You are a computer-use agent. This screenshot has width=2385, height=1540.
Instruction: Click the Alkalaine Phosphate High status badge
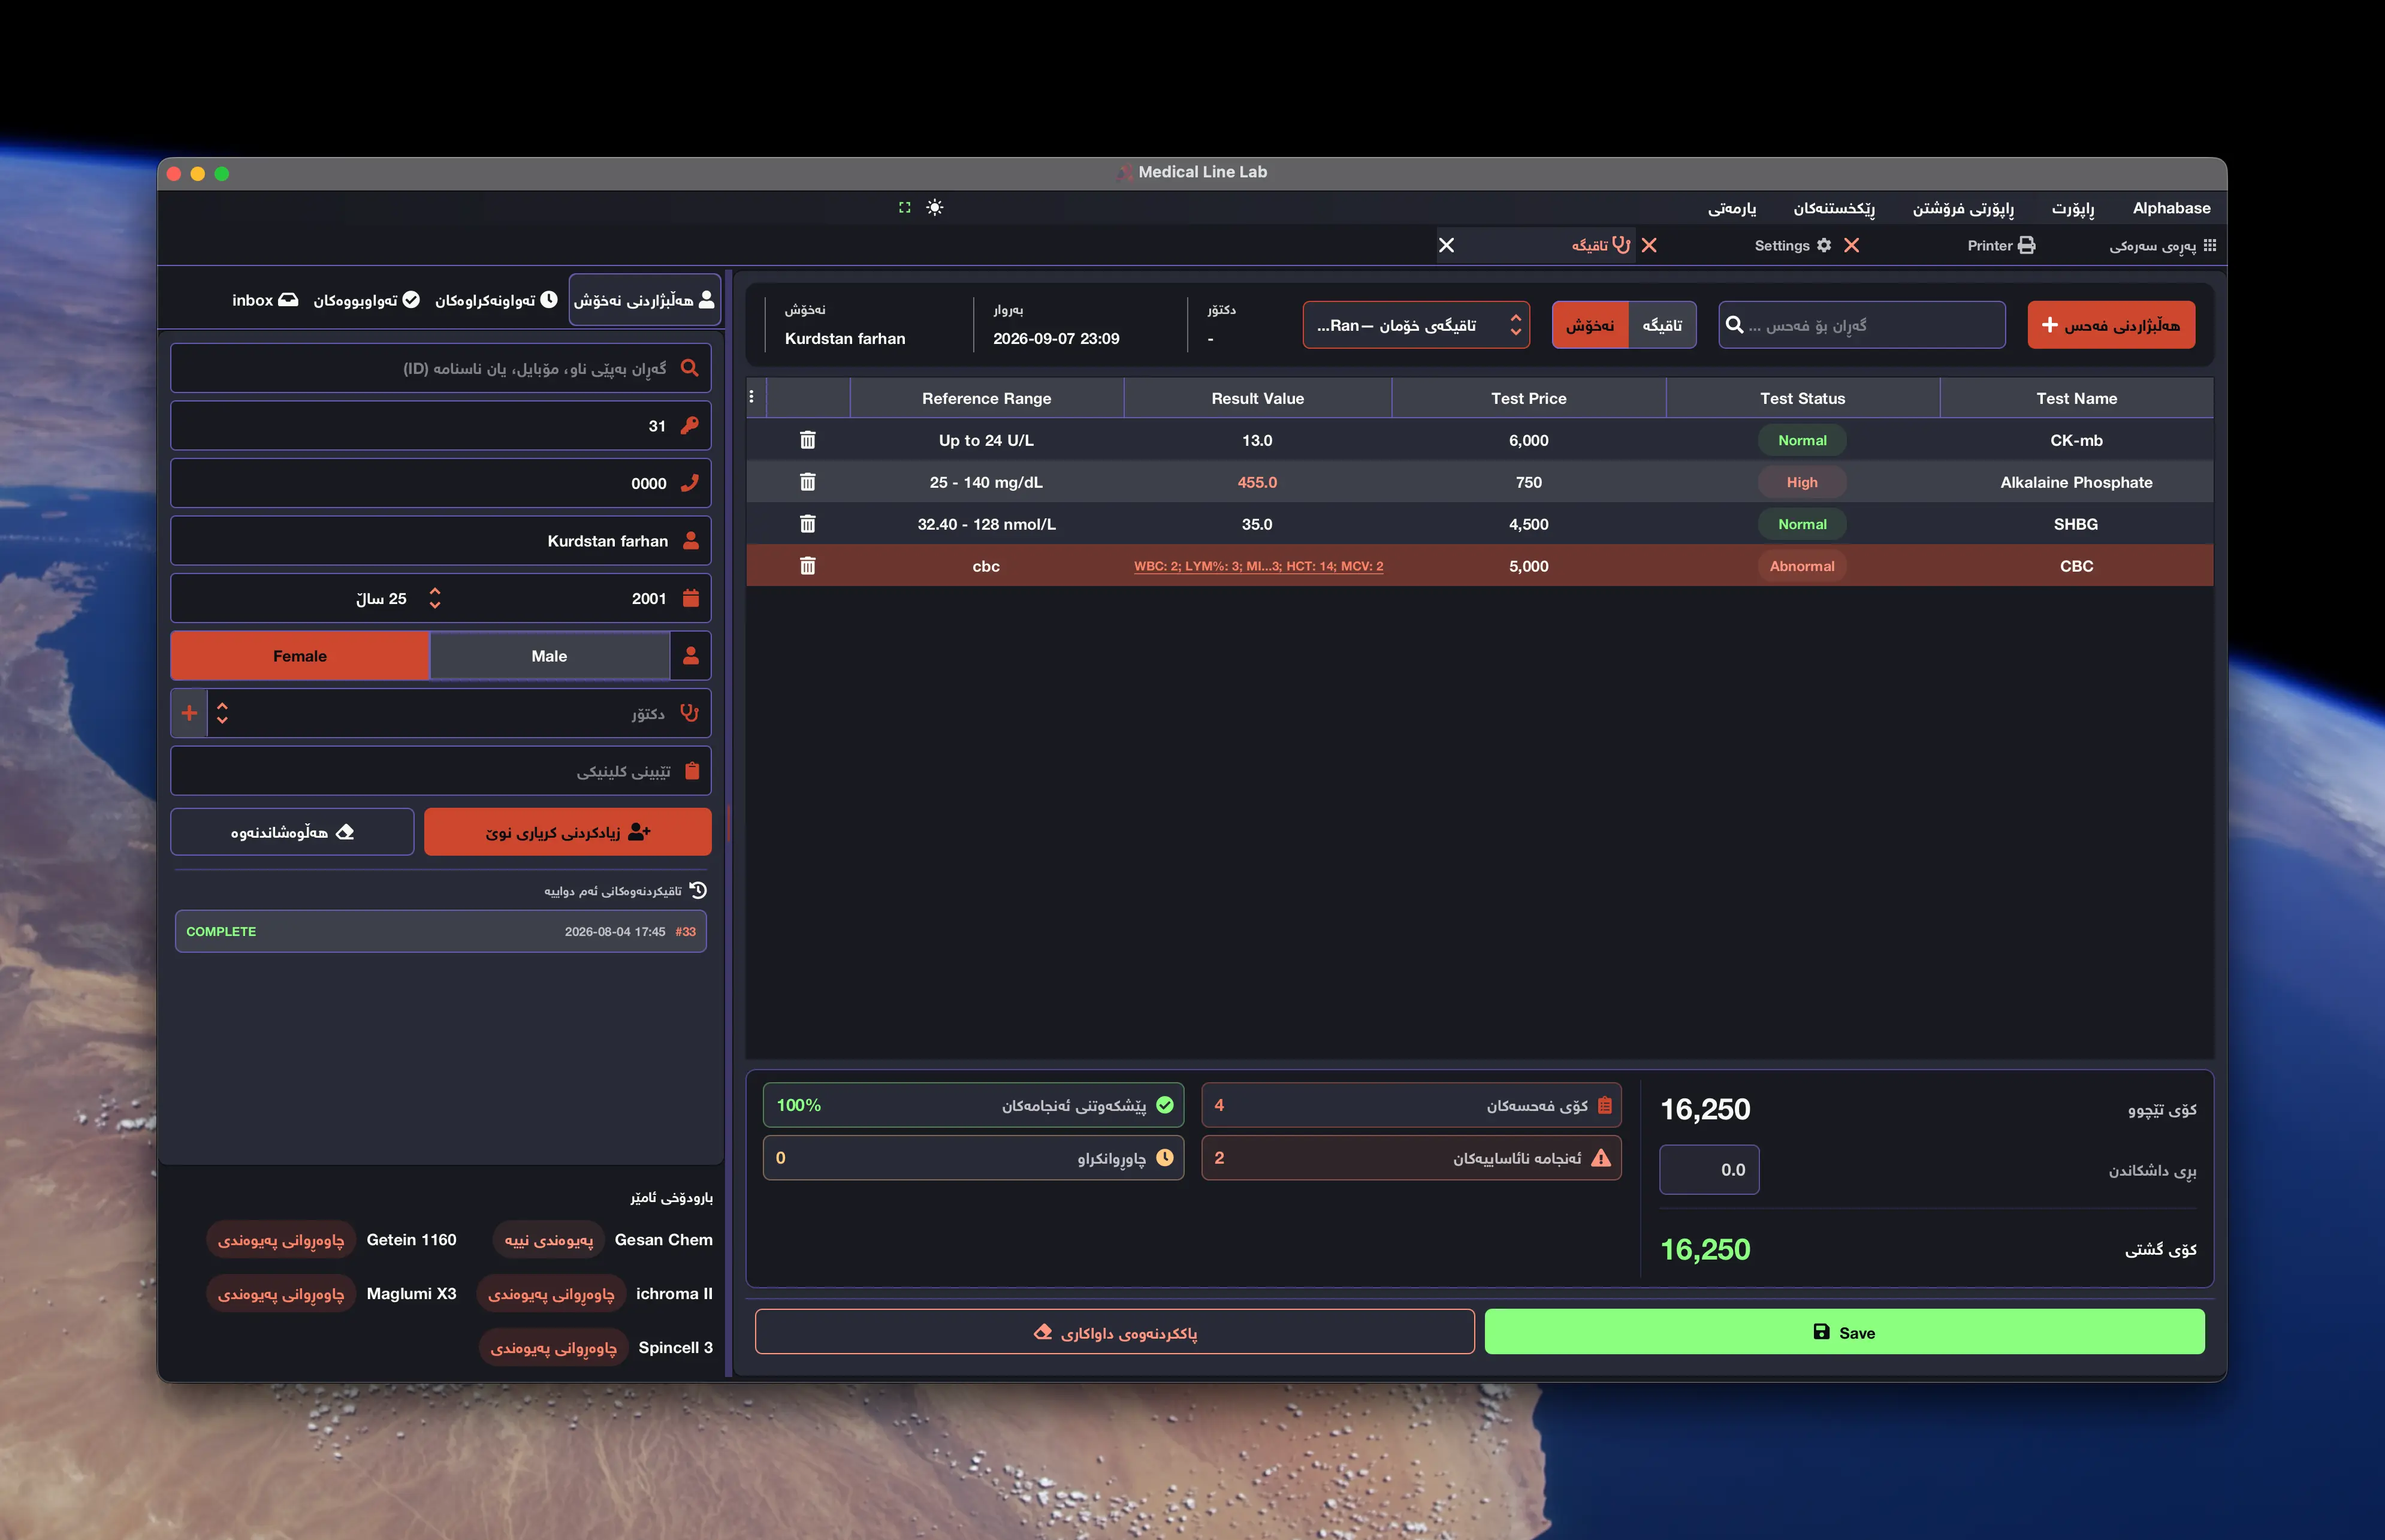(x=1802, y=482)
